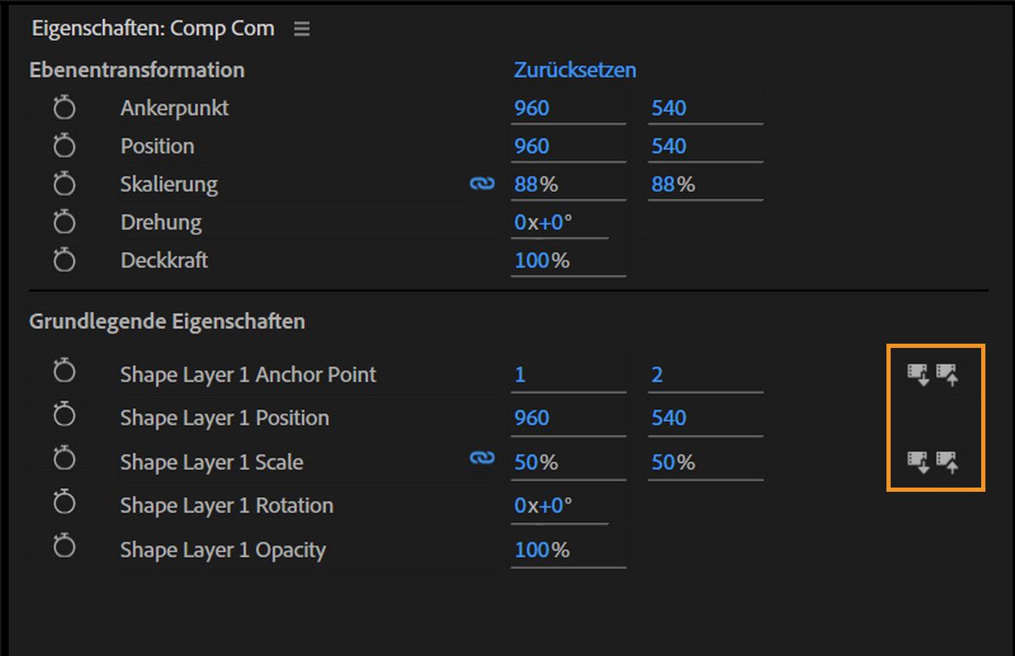Click Zurücksetzen to reset transformation
The height and width of the screenshot is (656, 1015).
point(575,69)
